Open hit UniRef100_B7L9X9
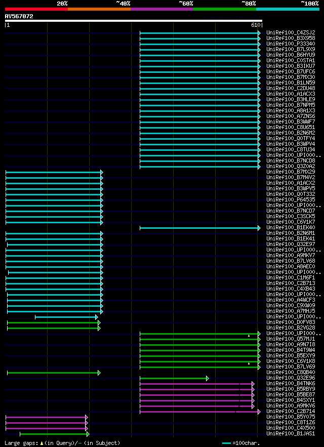This screenshot has height=447, width=324. 291,49
